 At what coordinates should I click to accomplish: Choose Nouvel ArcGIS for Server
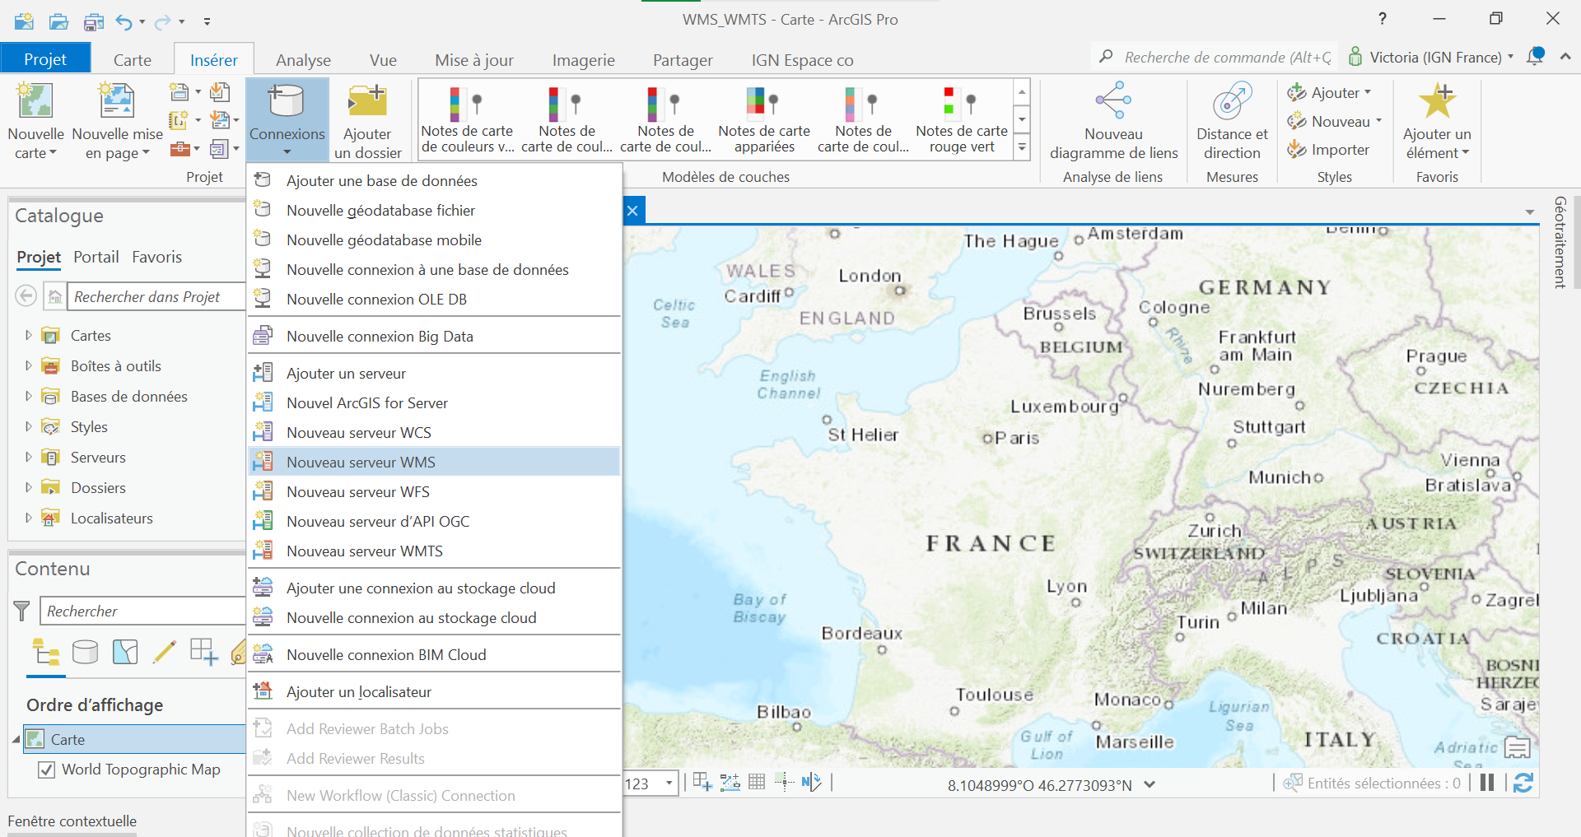point(434,402)
